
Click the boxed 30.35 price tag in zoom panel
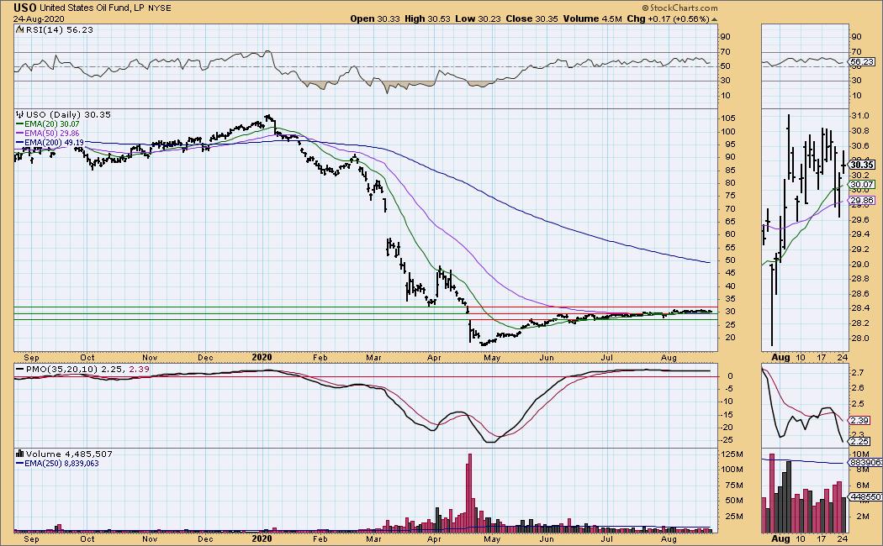862,165
